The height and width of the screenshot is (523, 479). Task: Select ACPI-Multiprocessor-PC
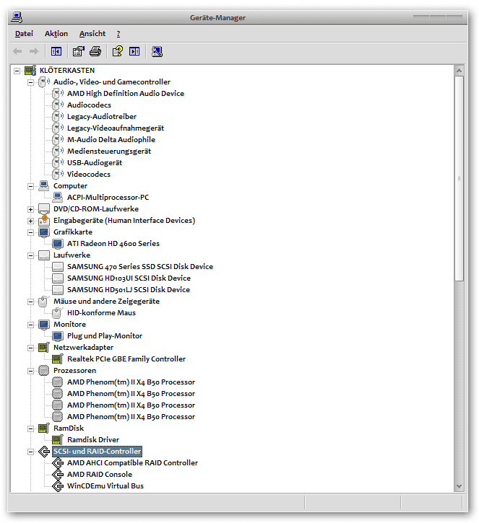tap(108, 198)
